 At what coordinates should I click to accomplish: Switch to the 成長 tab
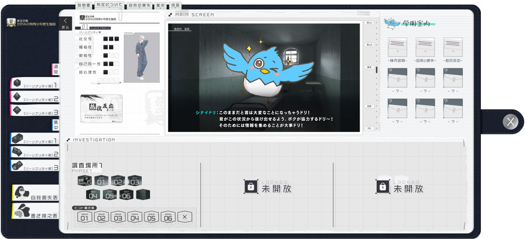175,6
